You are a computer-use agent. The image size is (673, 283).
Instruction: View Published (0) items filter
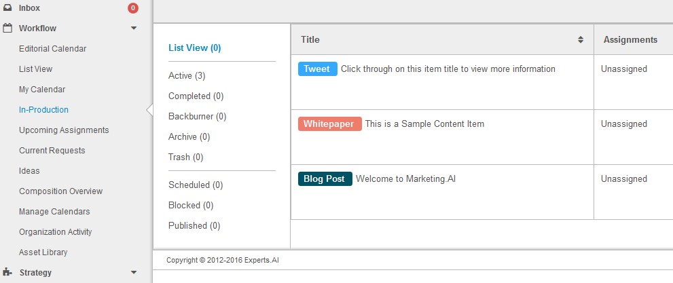194,225
